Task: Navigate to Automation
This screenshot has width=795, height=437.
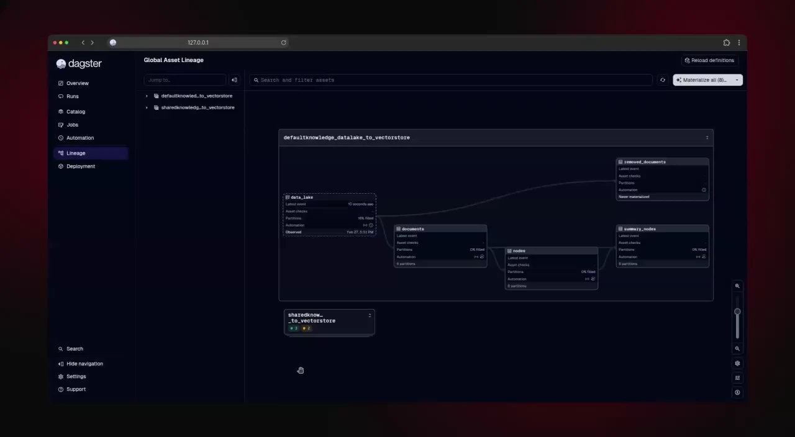Action: 91,138
